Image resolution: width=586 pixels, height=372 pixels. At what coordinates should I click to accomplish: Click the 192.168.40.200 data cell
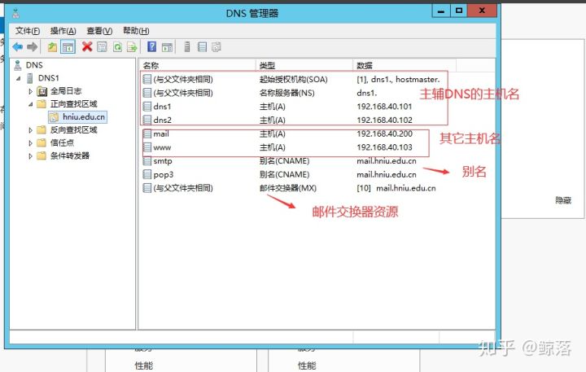coord(384,133)
